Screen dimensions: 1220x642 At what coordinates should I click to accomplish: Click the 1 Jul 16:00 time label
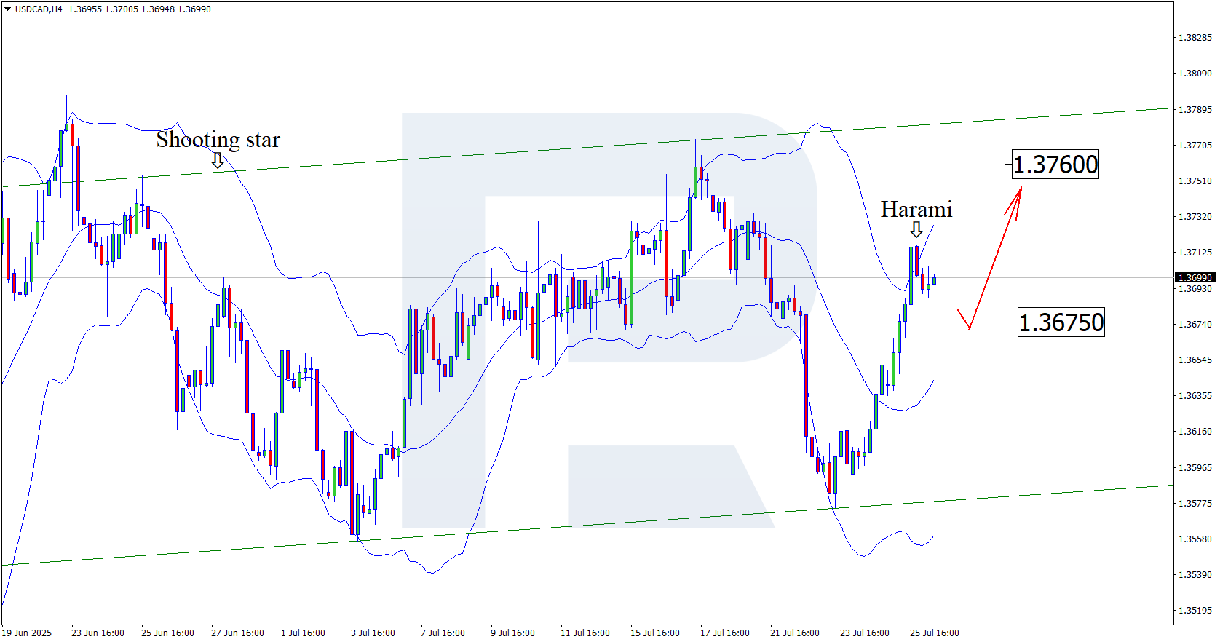(x=303, y=633)
